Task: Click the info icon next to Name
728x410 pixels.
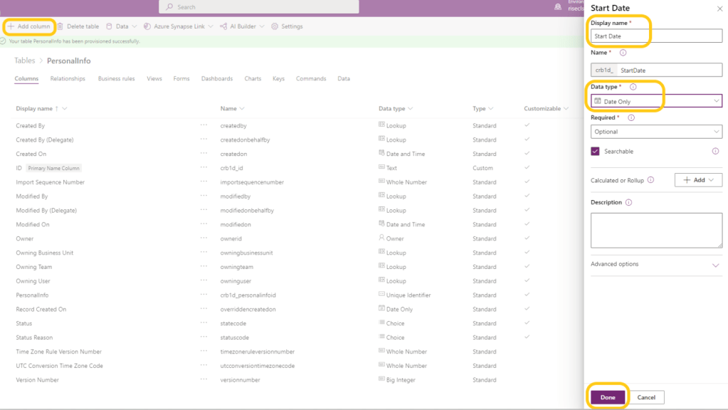Action: click(623, 53)
